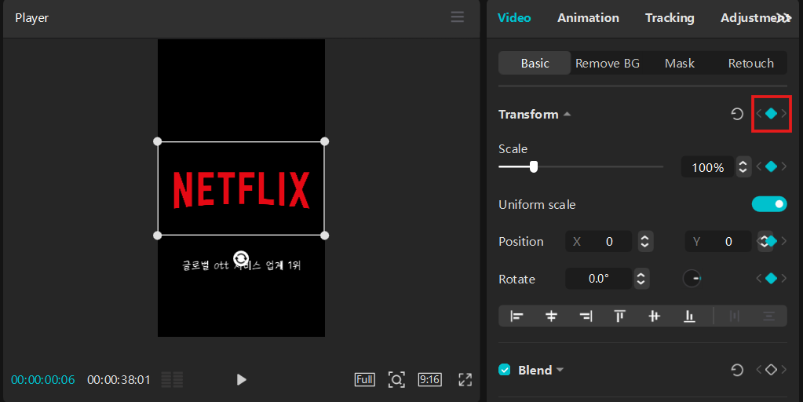Screen dimensions: 803x402
Task: Jump to next Rotate keyframe
Action: point(784,279)
